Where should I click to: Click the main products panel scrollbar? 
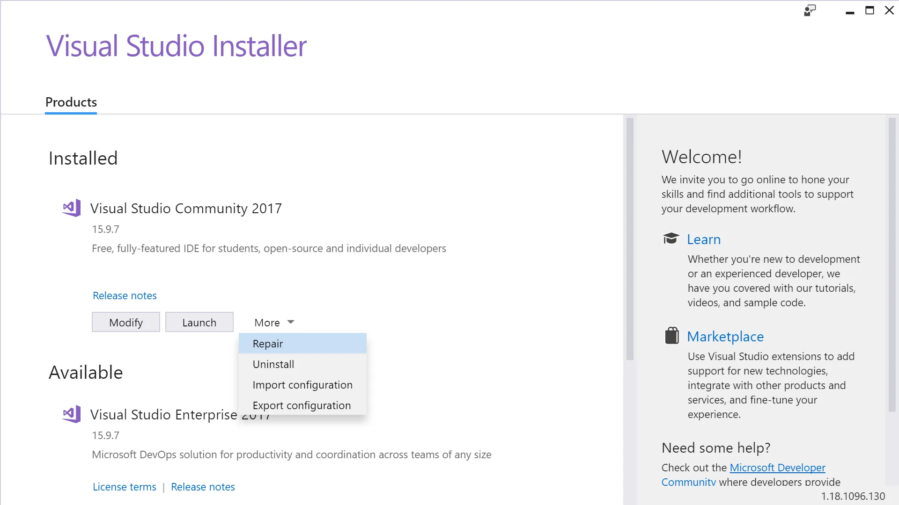click(x=630, y=238)
